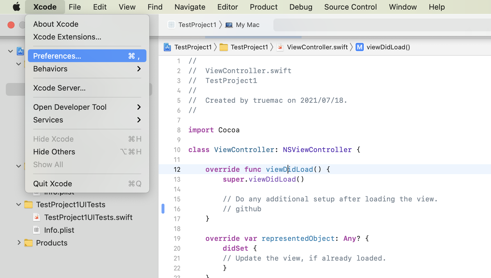
Task: Select the Products group row
Action: pos(52,243)
